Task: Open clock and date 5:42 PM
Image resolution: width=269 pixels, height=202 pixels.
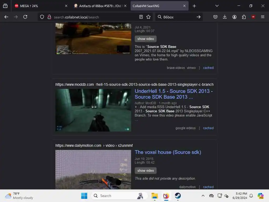Action: [x=240, y=196]
